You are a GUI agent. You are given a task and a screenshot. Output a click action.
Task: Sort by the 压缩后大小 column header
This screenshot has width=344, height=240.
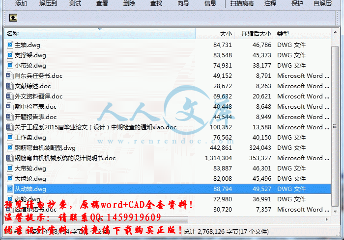(254, 34)
